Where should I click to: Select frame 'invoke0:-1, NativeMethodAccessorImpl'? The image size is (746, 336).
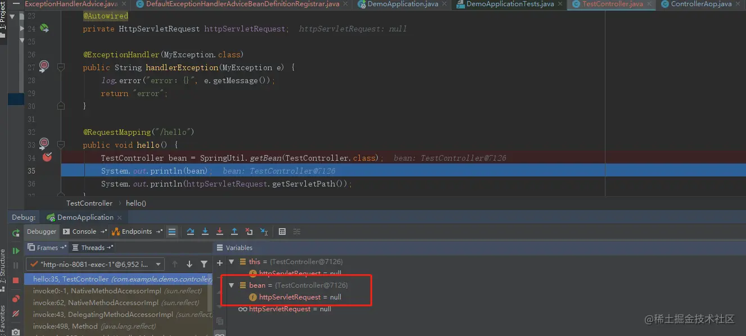[119, 290]
